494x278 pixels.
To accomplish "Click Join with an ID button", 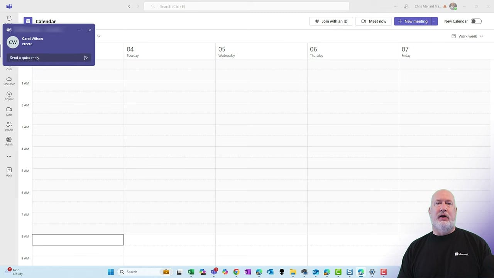I will (331, 21).
